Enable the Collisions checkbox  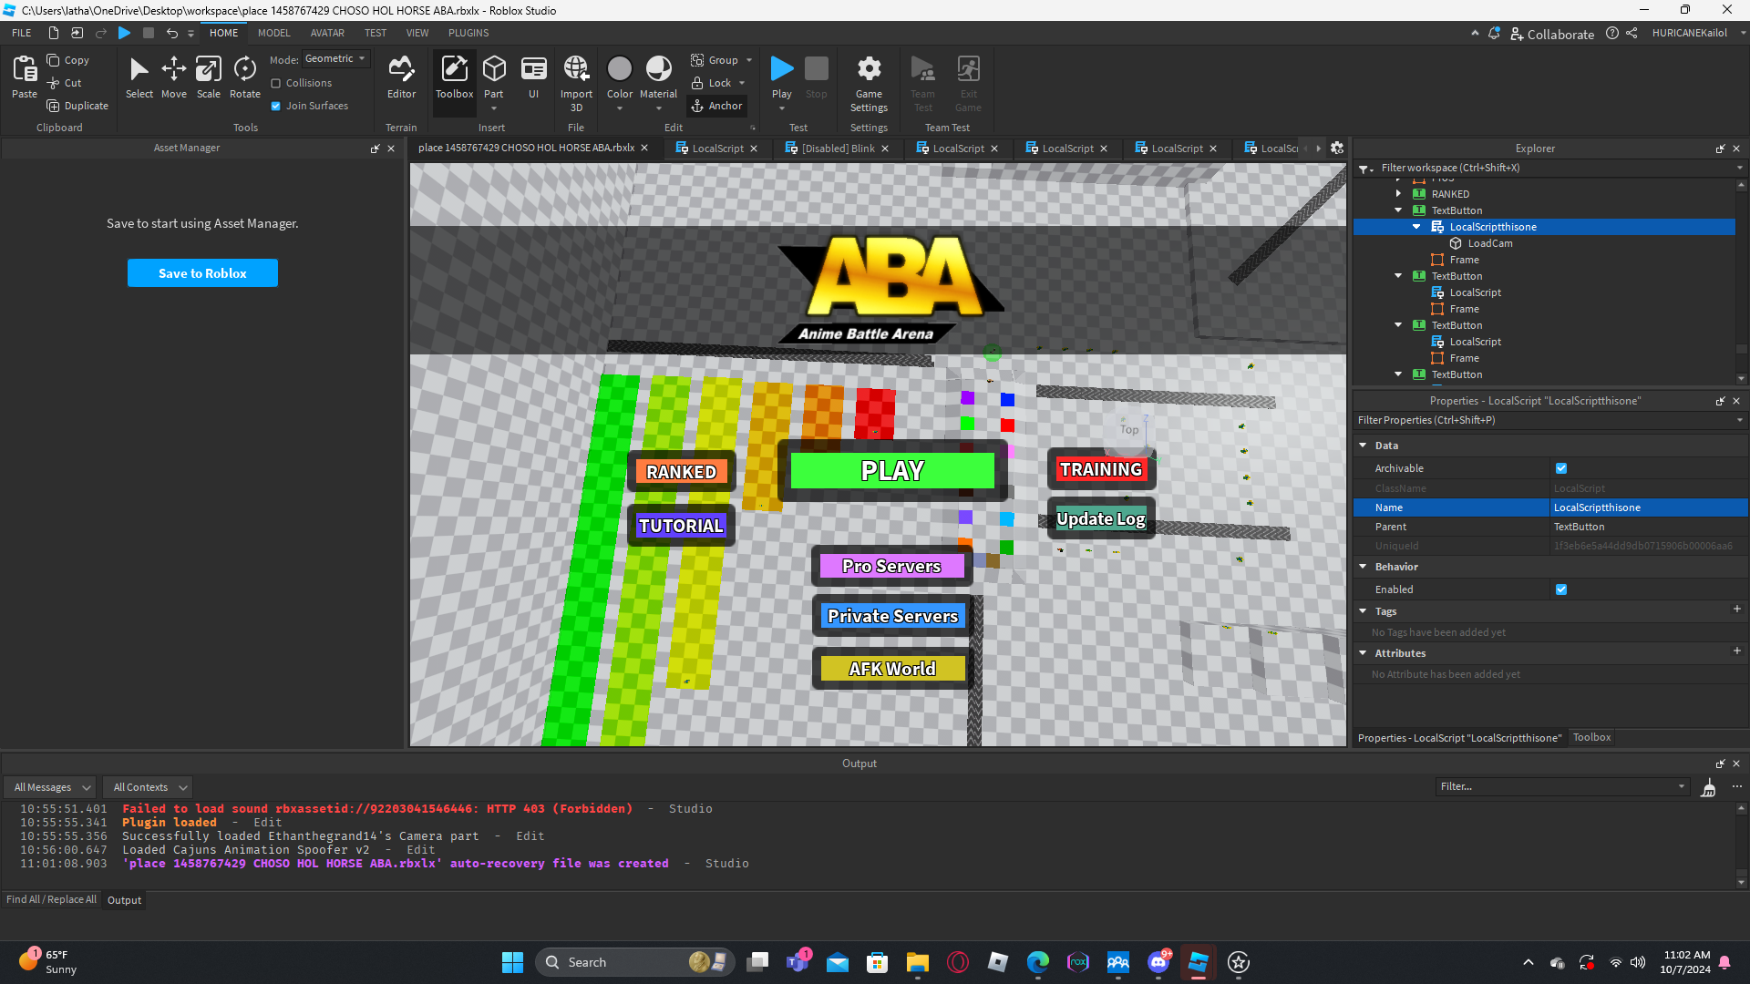(276, 83)
